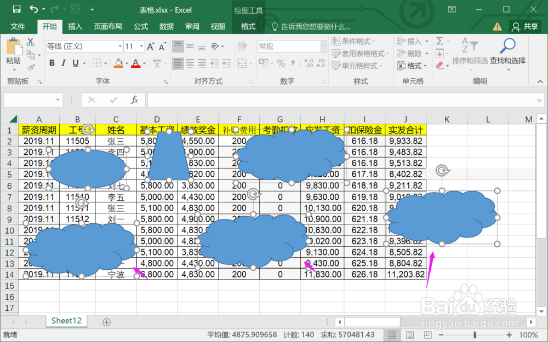
Task: Open the Sheet12 sheet tab
Action: pos(66,321)
